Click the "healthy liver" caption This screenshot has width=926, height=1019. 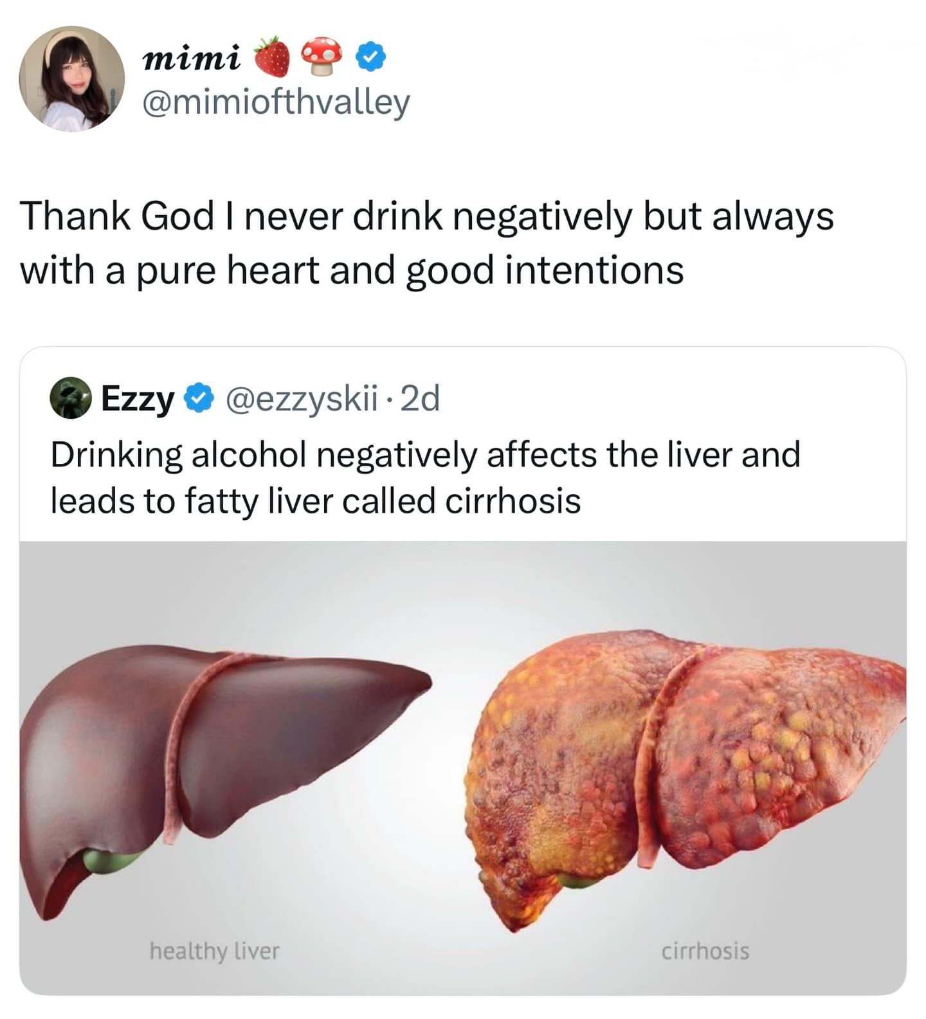tap(214, 950)
